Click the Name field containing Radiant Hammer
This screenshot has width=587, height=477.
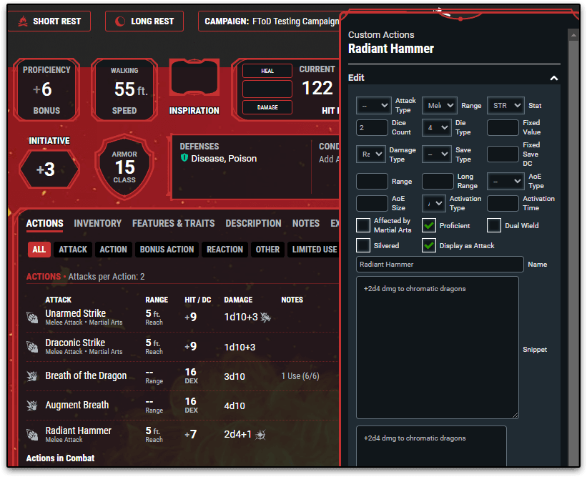[440, 265]
